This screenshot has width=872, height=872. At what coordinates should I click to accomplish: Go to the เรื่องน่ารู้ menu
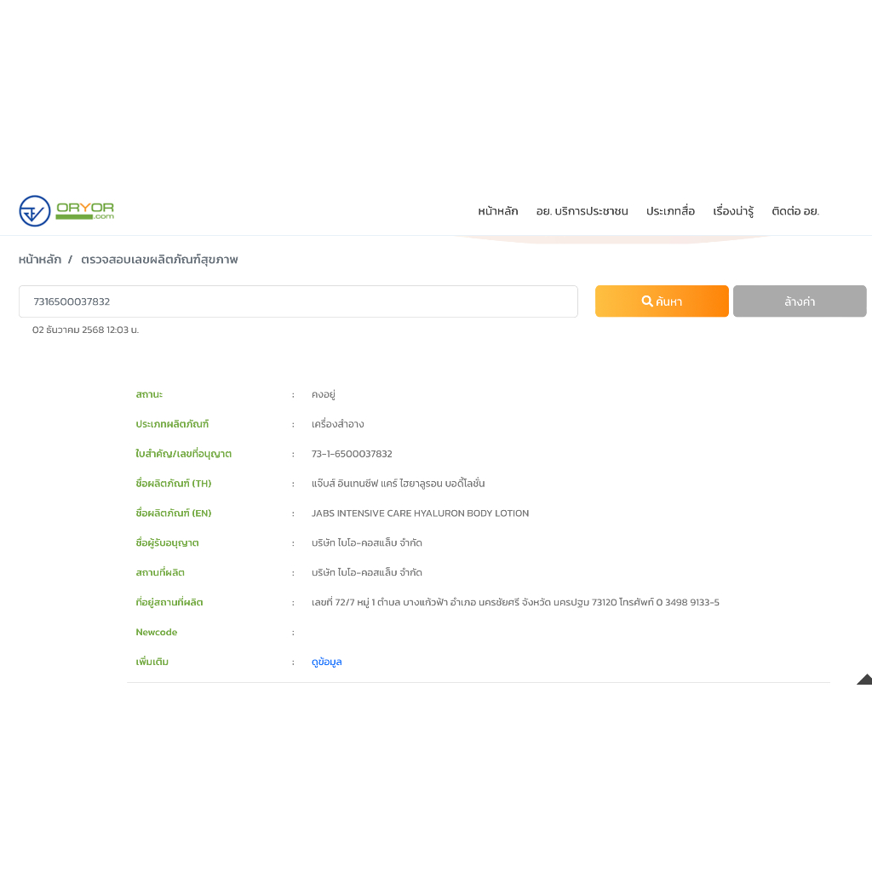pos(733,211)
